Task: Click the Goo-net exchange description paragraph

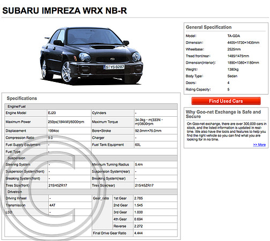Action: point(227,132)
